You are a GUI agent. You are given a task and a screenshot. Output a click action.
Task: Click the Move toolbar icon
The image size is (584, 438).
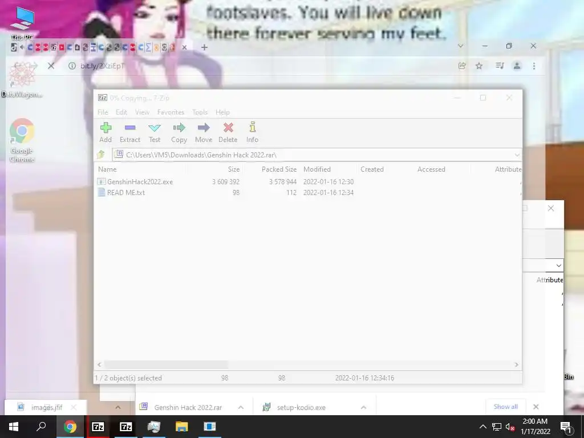point(204,132)
